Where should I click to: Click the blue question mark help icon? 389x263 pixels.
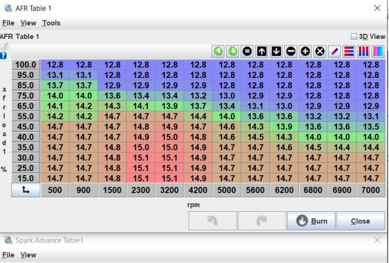click(x=3, y=56)
